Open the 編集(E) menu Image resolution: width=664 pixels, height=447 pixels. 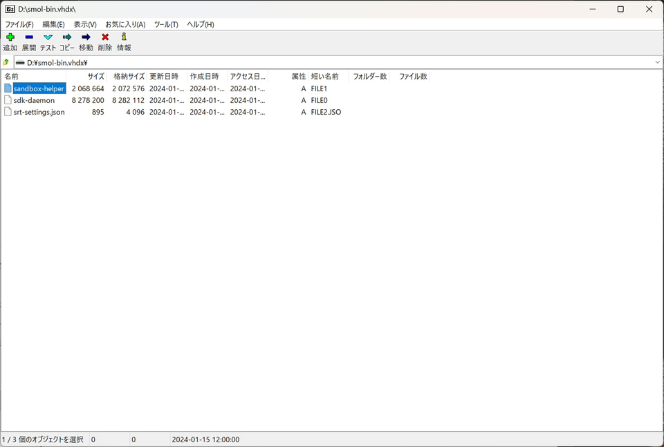click(x=53, y=25)
